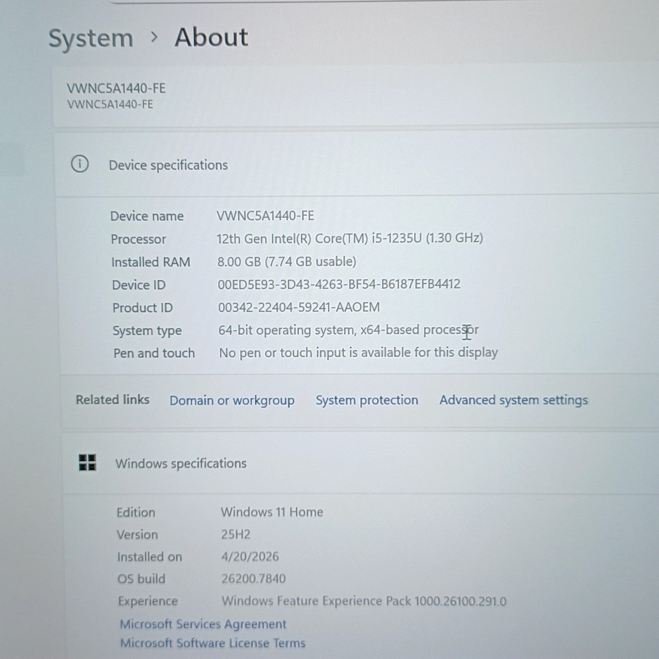Select System type value 64-bit operating system
Image resolution: width=659 pixels, height=659 pixels.
click(x=348, y=330)
